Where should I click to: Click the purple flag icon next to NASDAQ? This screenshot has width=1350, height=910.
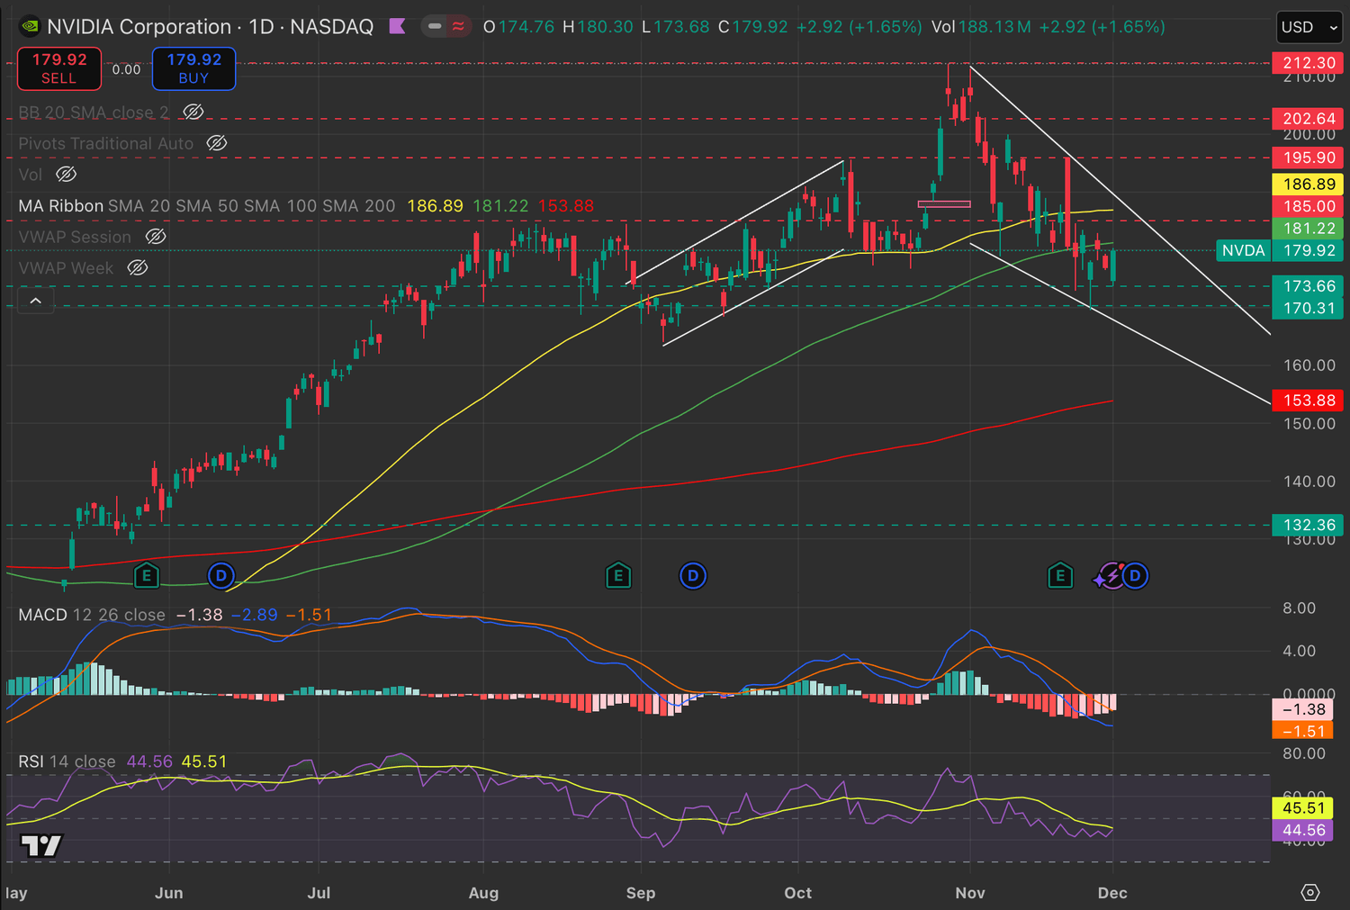pos(397,26)
